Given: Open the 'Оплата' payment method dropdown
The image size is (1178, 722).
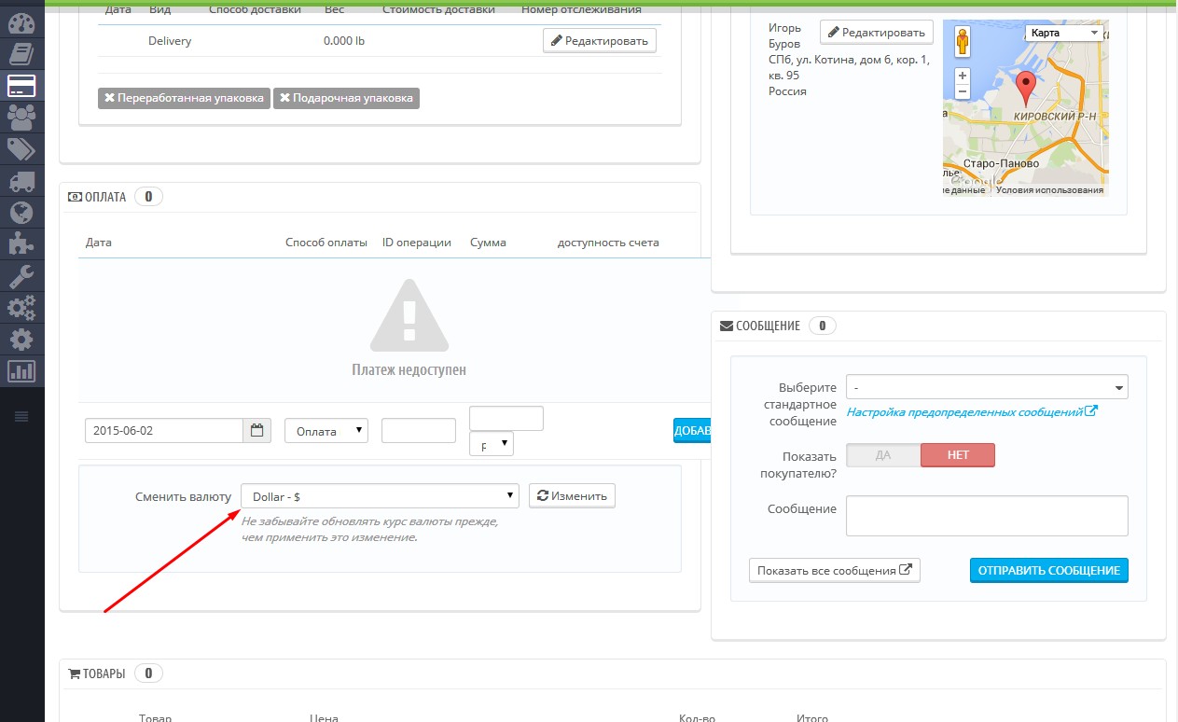Looking at the screenshot, I should pyautogui.click(x=326, y=430).
